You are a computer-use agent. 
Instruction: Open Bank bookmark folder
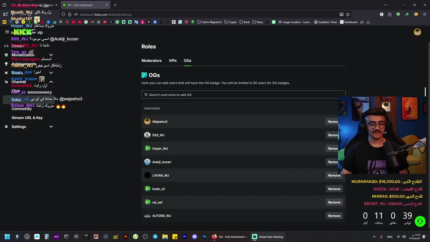tap(245, 22)
